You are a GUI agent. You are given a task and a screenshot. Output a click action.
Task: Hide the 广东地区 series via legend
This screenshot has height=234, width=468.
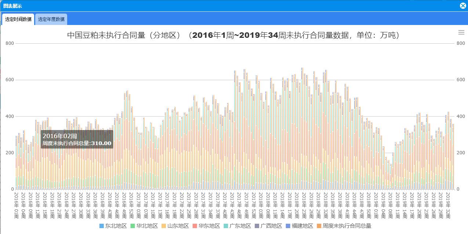coord(240,226)
